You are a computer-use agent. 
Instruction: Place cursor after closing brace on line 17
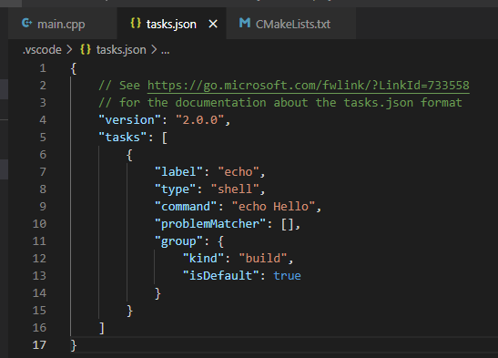[77, 345]
